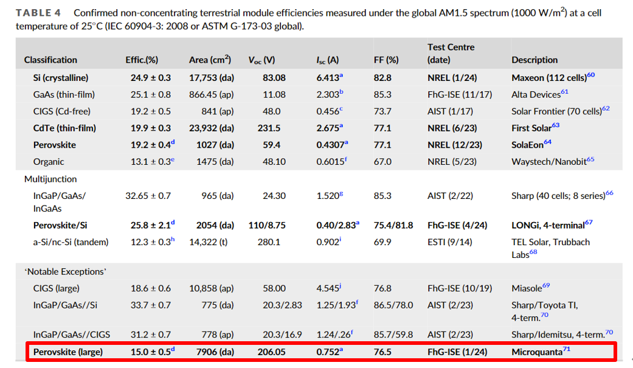This screenshot has height=368, width=633.
Task: Select Isc value 0.40/2.83
Action: 336,225
